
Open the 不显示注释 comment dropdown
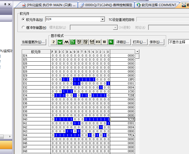pos(178,42)
